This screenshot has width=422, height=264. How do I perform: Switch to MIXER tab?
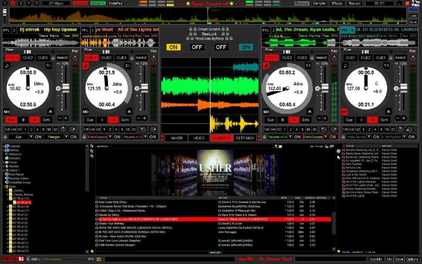(x=177, y=138)
